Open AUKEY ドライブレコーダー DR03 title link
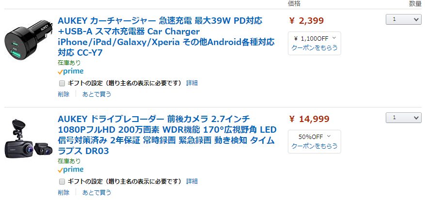Image resolution: width=425 pixels, height=200 pixels. 167,135
